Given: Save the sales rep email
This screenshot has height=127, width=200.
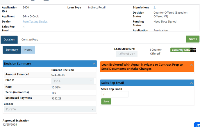Looking at the screenshot, I should click(106, 102).
